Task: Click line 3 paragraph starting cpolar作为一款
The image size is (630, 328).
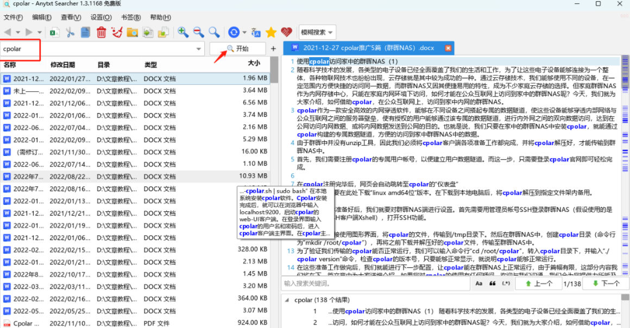Action: pos(457,122)
